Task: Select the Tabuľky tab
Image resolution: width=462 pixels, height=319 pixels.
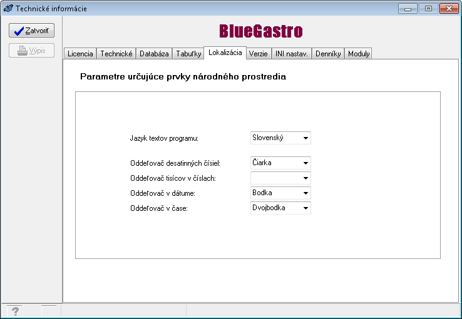Action: point(188,54)
